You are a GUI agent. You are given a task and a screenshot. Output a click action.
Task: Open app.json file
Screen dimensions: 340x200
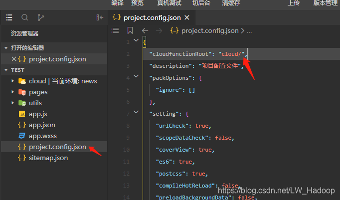42,125
